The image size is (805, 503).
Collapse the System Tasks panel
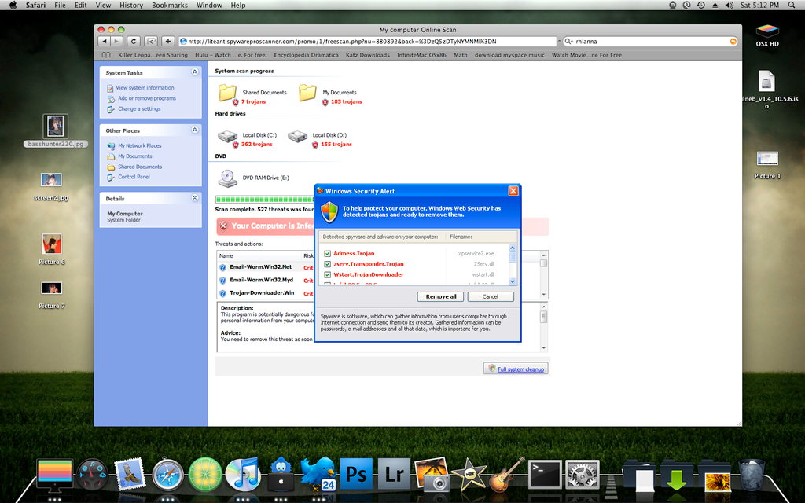(195, 72)
